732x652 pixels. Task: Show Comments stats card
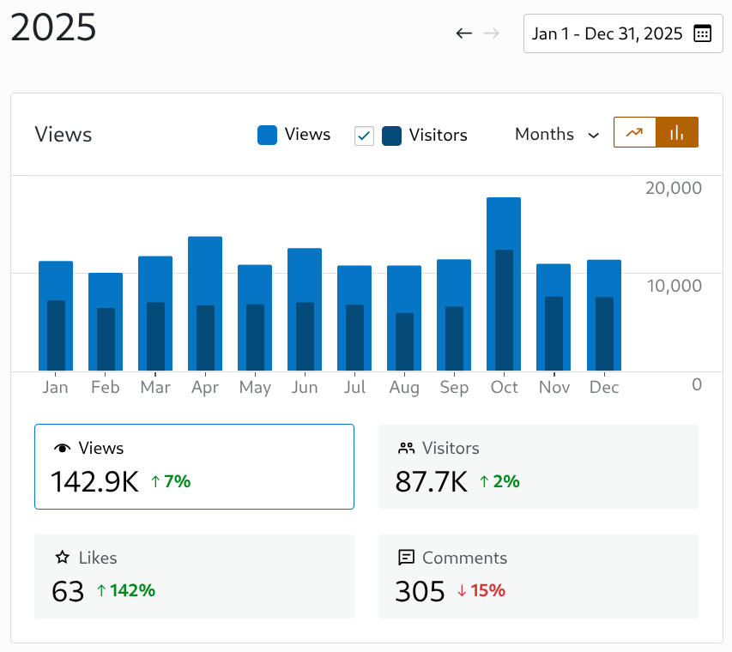538,577
